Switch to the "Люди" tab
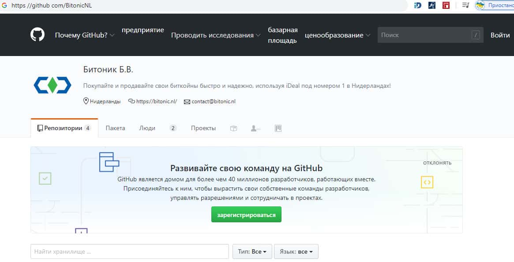The width and height of the screenshot is (514, 262). pyautogui.click(x=147, y=128)
